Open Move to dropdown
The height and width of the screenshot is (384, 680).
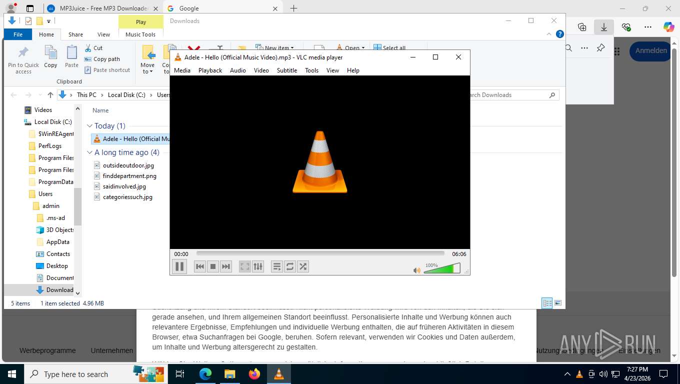pyautogui.click(x=147, y=60)
